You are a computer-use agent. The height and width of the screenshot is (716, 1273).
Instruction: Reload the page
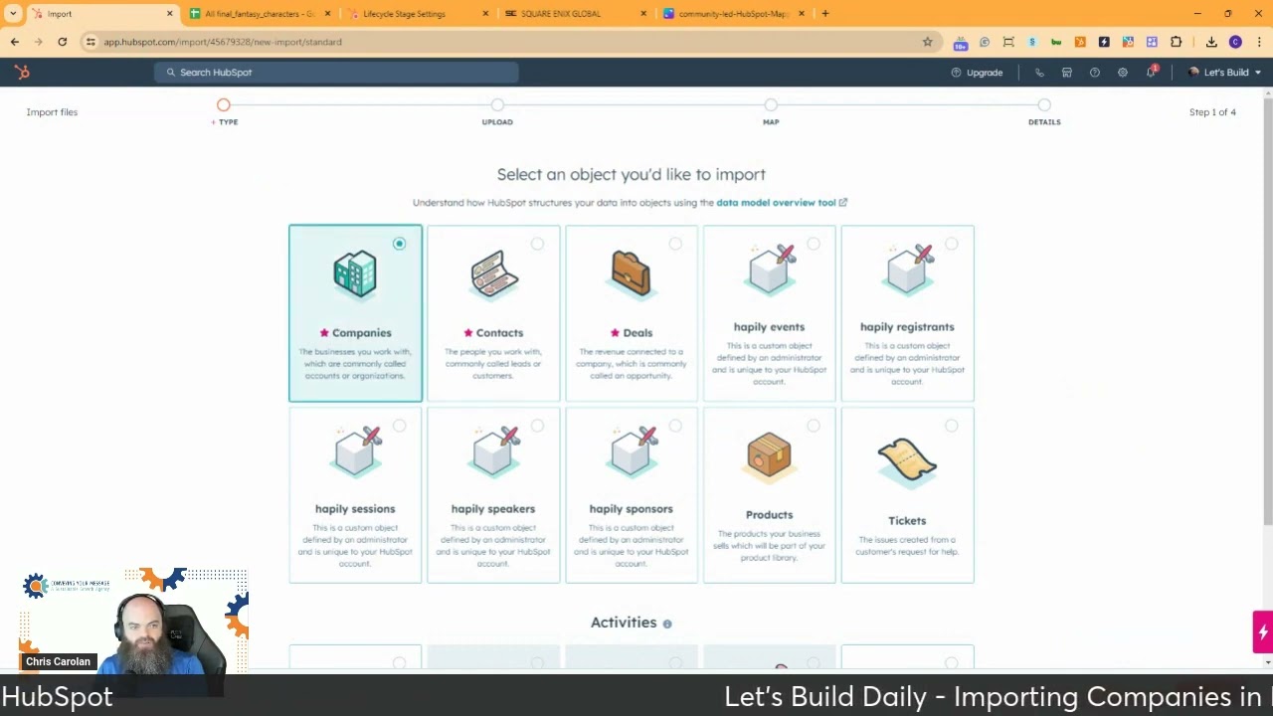[62, 42]
